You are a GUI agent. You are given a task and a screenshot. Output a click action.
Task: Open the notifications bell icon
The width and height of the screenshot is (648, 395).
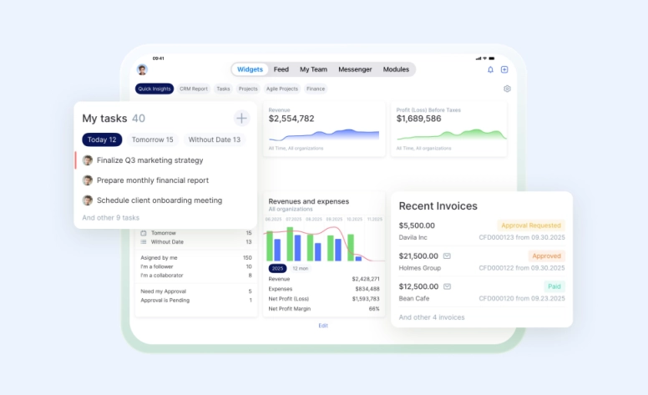click(490, 69)
